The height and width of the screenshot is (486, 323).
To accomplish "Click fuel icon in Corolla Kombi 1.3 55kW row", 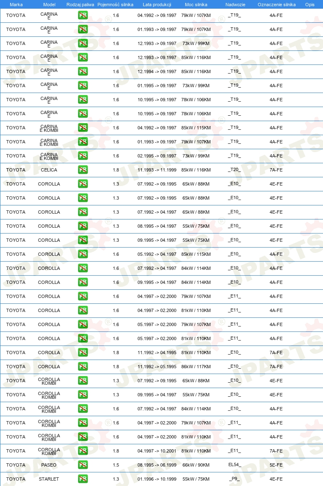I will point(83,395).
